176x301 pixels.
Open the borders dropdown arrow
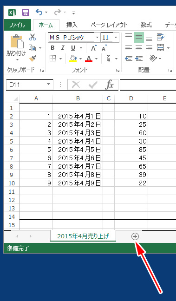click(x=61, y=59)
